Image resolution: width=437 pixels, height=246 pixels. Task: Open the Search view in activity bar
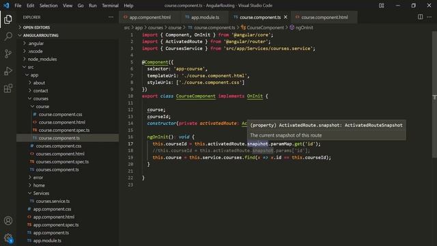coord(8,36)
